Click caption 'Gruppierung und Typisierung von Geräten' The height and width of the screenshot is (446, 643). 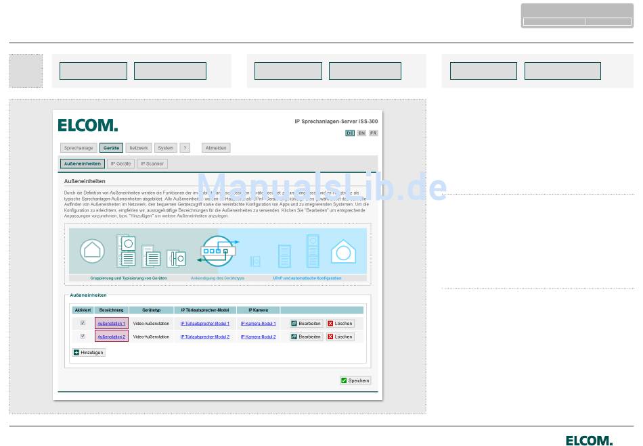pos(129,278)
